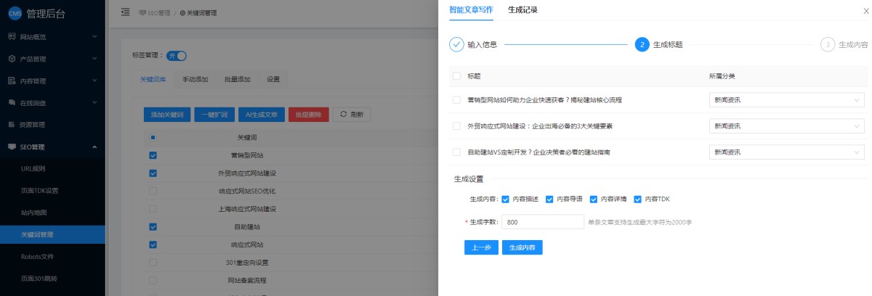Uncheck the 内容TDK checkbox
872x296 pixels.
[638, 200]
